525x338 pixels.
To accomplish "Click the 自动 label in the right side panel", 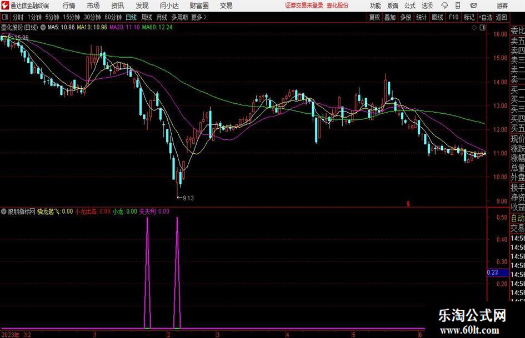I will click(518, 218).
